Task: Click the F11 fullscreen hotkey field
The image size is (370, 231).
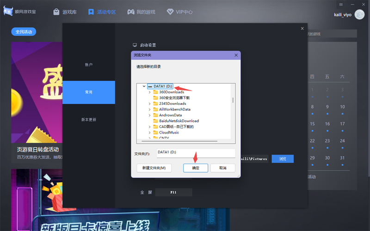Action: click(173, 192)
